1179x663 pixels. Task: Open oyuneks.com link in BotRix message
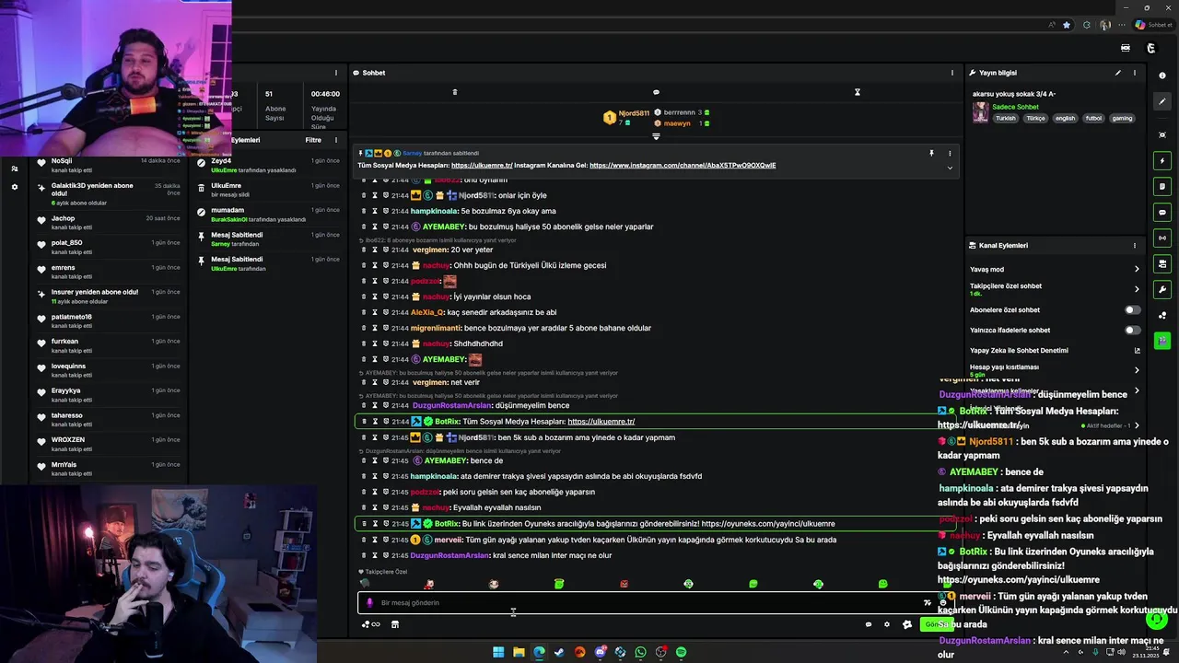coord(768,524)
